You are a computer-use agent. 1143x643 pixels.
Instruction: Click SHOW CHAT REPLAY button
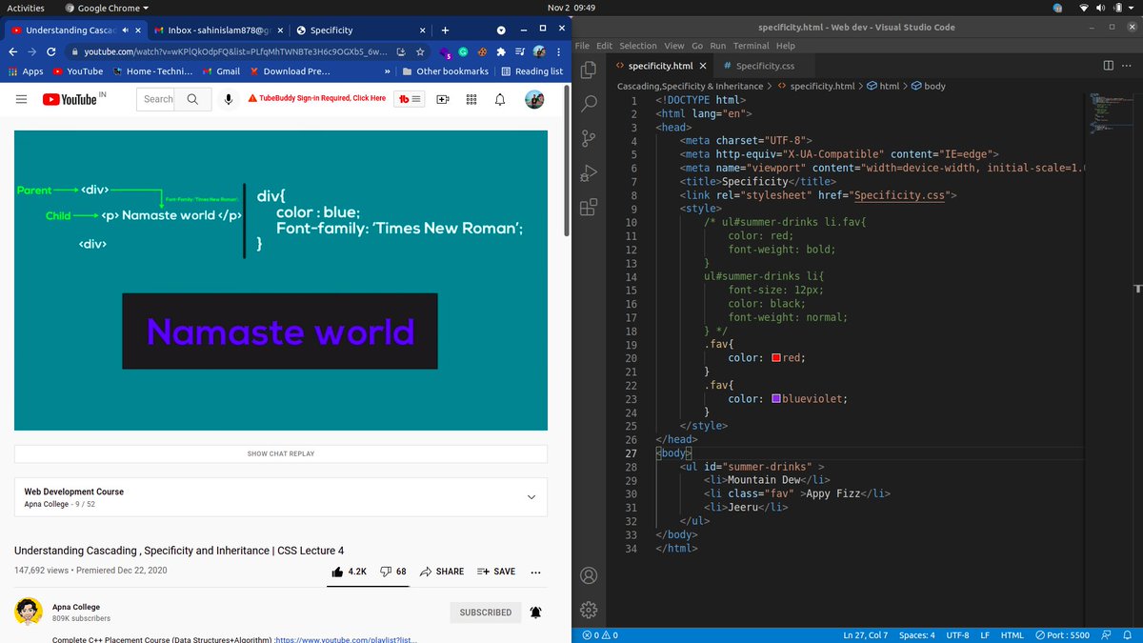(281, 453)
